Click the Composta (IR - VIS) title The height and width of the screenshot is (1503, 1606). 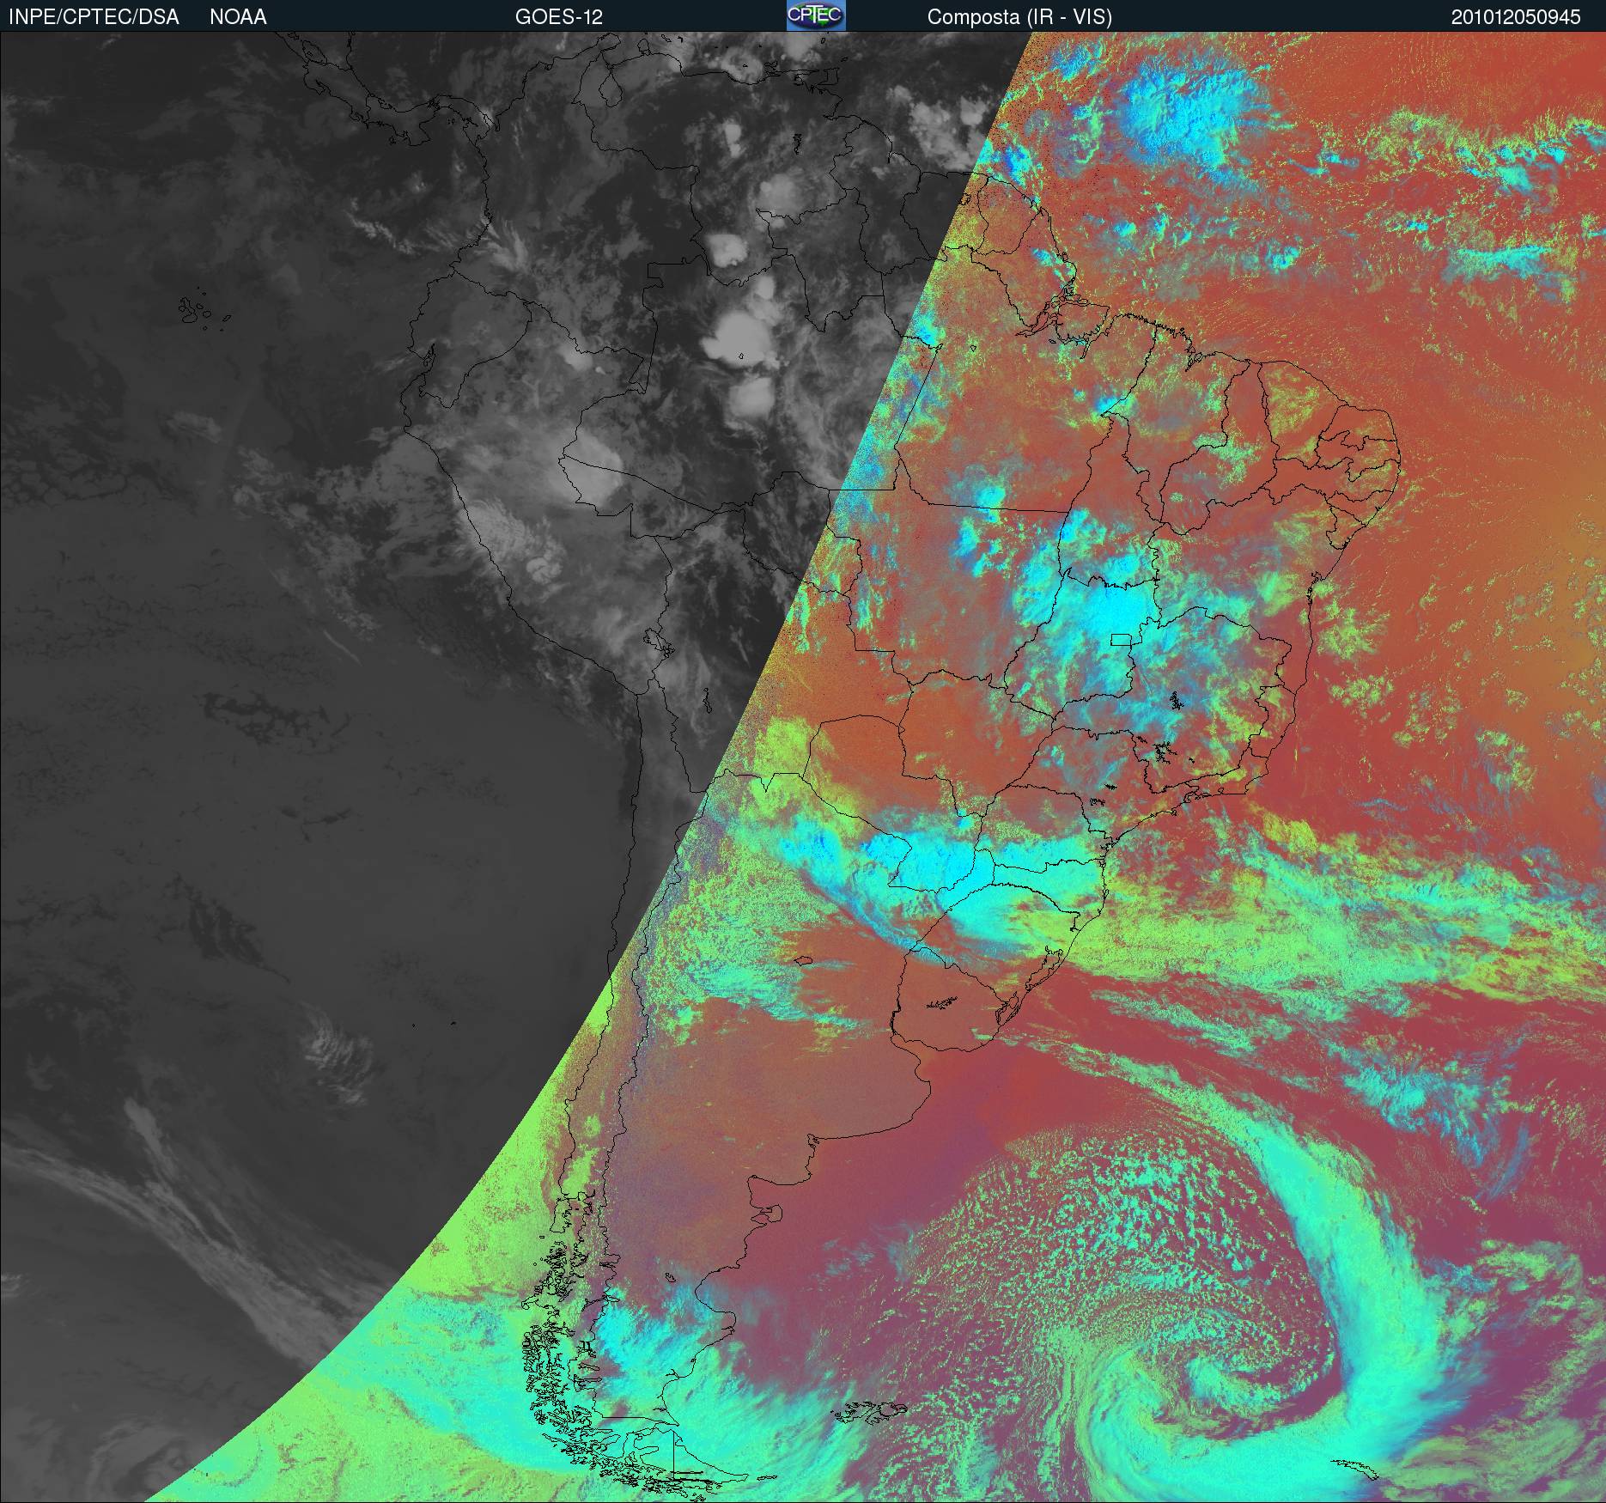[1019, 17]
